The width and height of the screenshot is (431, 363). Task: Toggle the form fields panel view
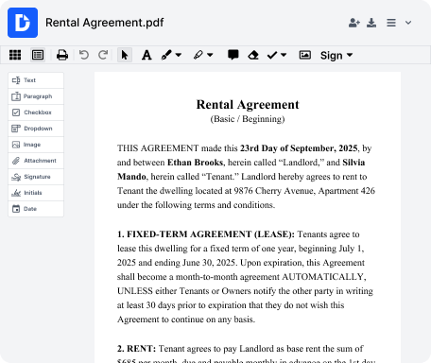(x=38, y=55)
